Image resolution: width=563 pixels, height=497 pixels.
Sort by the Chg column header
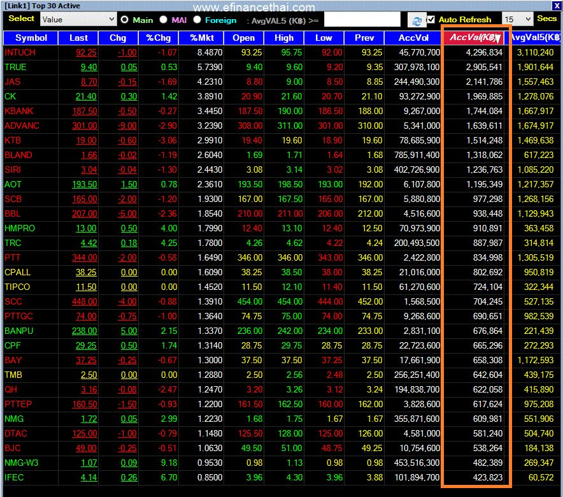tap(118, 38)
